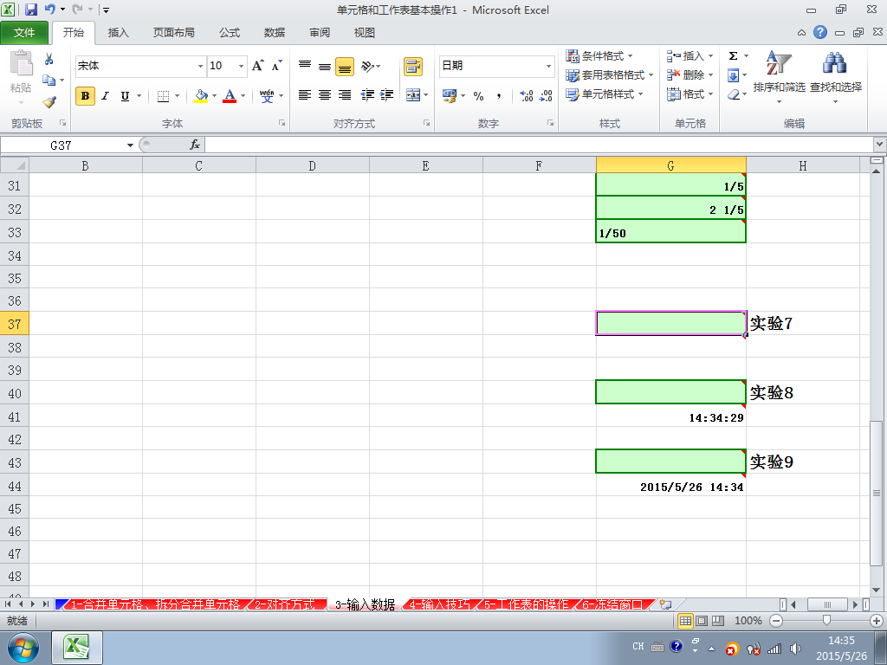Click the text orientation icon
Image resolution: width=887 pixels, height=665 pixels.
(367, 66)
